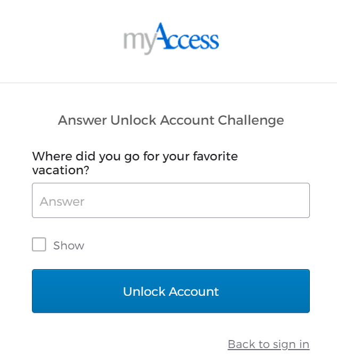The image size is (337, 364).
Task: Focus the Answer input field
Action: click(x=171, y=200)
